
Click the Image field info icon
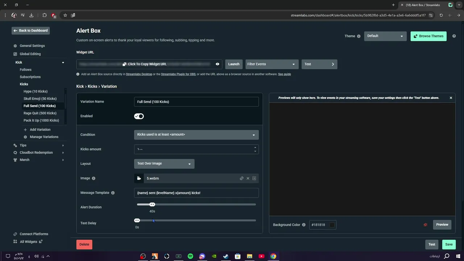pyautogui.click(x=94, y=178)
